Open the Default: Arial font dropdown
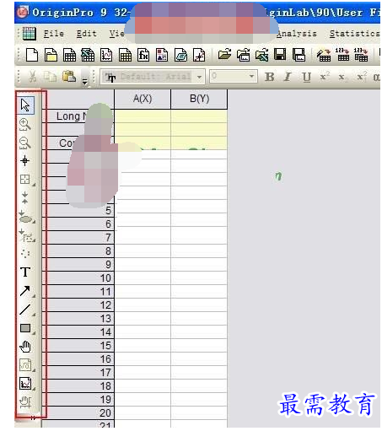The width and height of the screenshot is (382, 431). (x=199, y=77)
